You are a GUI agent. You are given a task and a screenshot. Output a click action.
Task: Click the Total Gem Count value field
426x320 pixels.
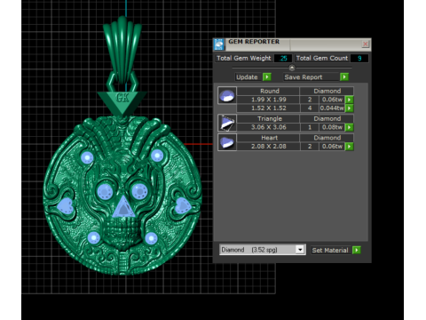click(359, 58)
